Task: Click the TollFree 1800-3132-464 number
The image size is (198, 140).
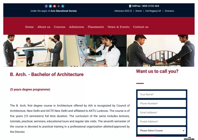Action: point(145,6)
